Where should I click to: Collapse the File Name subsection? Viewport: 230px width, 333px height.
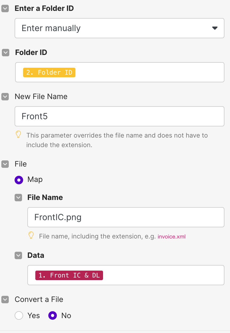18,198
